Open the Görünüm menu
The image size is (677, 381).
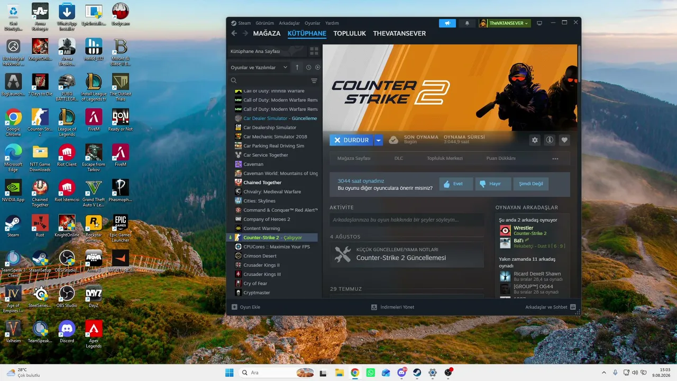(x=265, y=23)
